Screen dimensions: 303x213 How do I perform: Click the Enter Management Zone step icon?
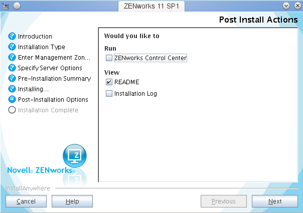point(13,58)
